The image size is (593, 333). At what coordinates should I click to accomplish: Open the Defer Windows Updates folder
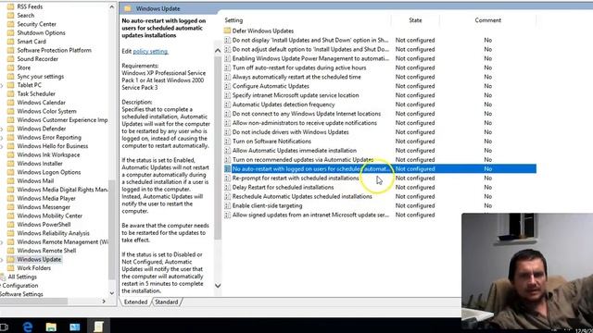(x=263, y=31)
